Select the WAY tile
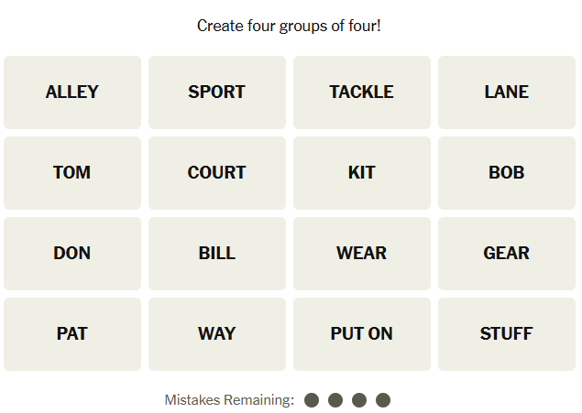 [217, 334]
